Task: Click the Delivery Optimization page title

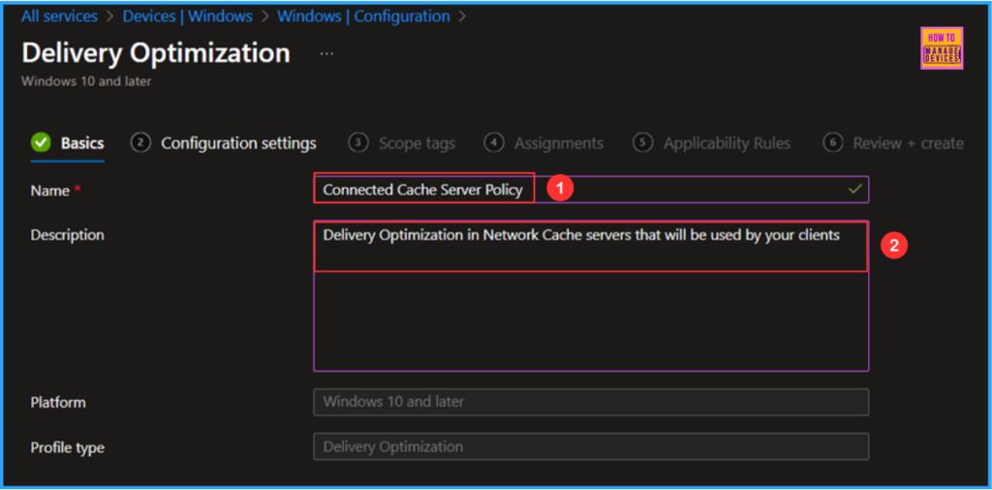Action: click(x=156, y=53)
